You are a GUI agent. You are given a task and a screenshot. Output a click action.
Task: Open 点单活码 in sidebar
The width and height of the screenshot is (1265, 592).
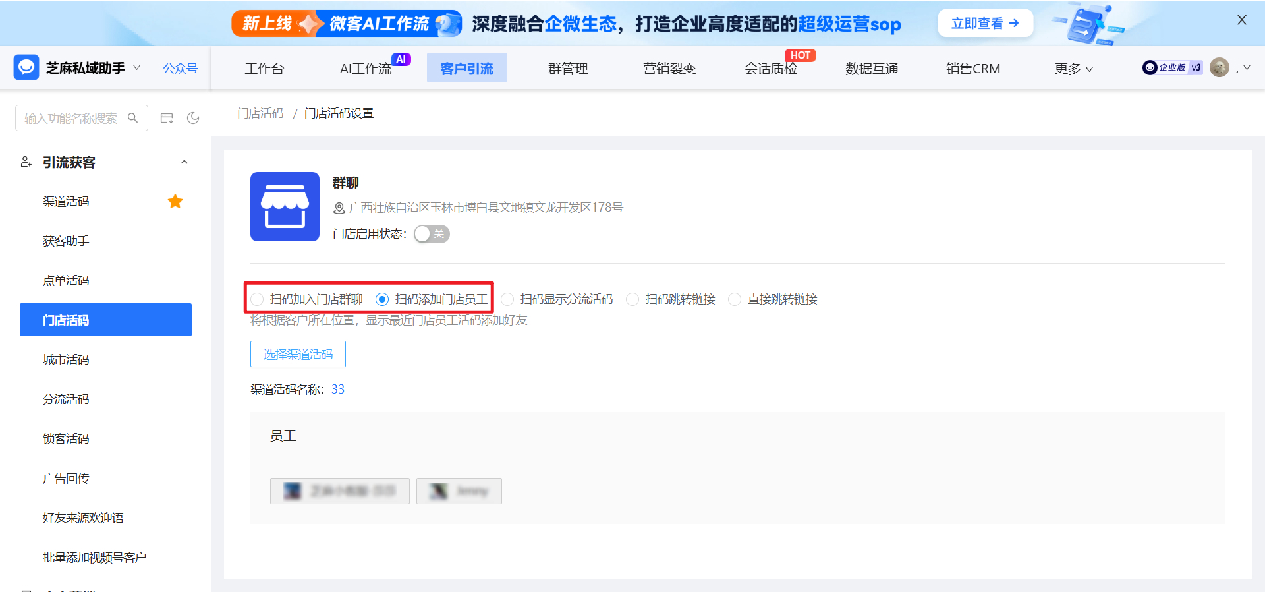66,281
